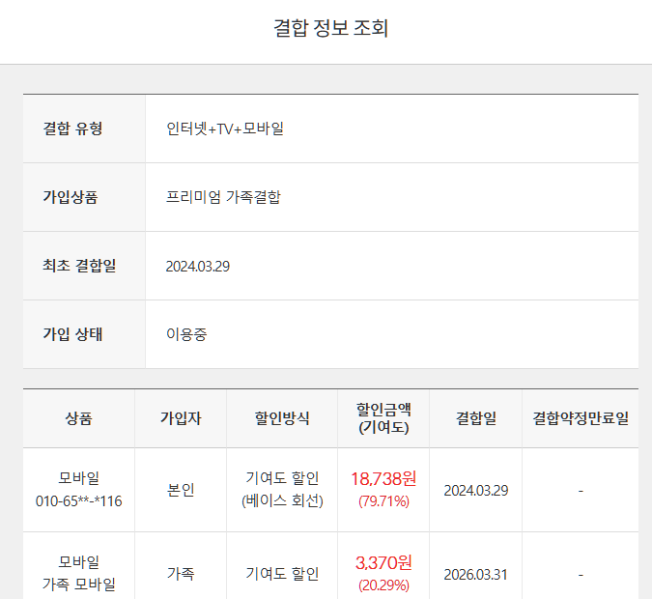Click the 프리미엄 가족결합 product name
The height and width of the screenshot is (599, 652).
(x=223, y=197)
